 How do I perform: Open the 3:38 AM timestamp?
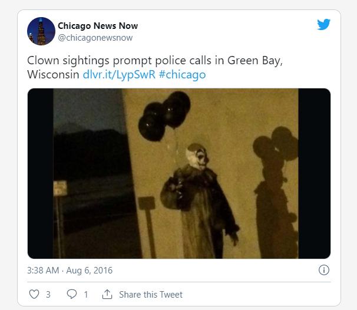click(x=43, y=271)
